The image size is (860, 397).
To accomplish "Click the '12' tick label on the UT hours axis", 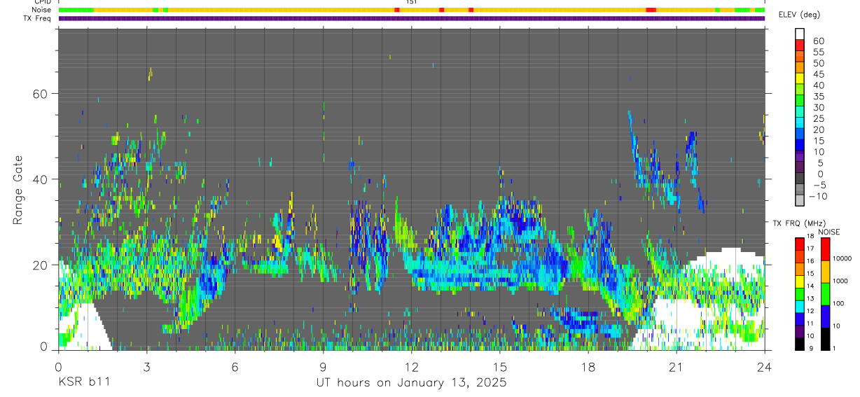I will (x=411, y=367).
